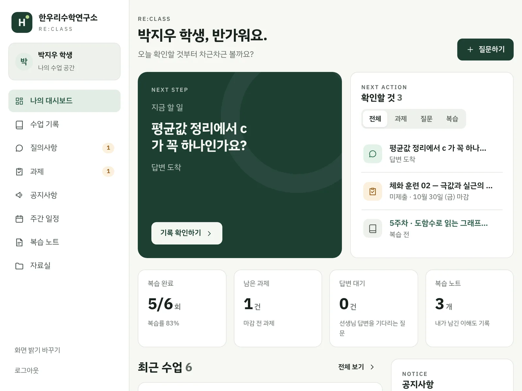Click the orange clipboard icon for 체화 훈련 02
Viewport: 522px width, 391px height.
[x=373, y=191]
